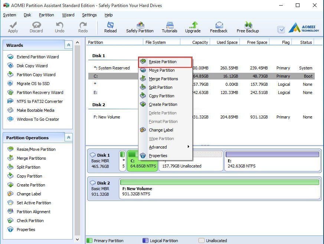Choose Properties in context menu
324x244 pixels.
pyautogui.click(x=165, y=156)
